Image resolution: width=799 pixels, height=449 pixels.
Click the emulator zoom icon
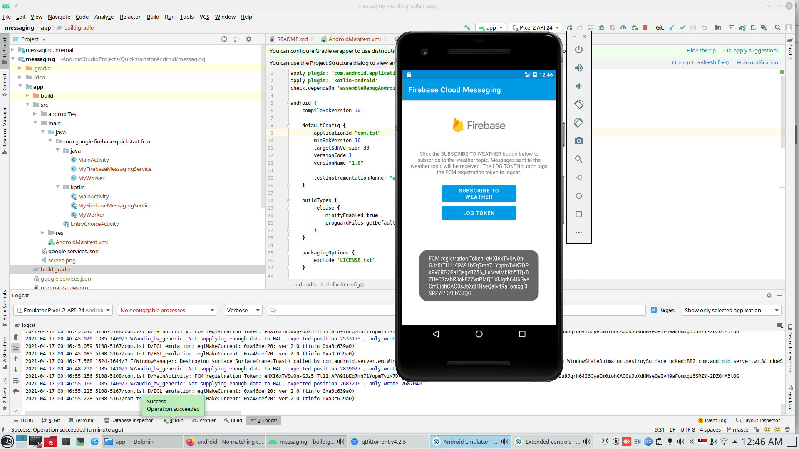(x=578, y=159)
